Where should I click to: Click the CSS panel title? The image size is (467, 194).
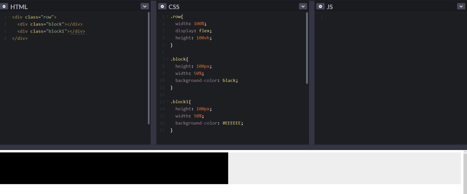174,7
